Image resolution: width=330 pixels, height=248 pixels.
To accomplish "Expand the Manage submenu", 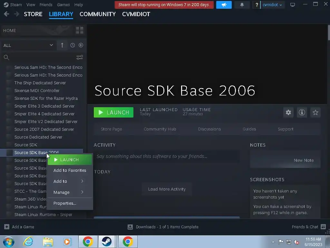I will 70,192.
